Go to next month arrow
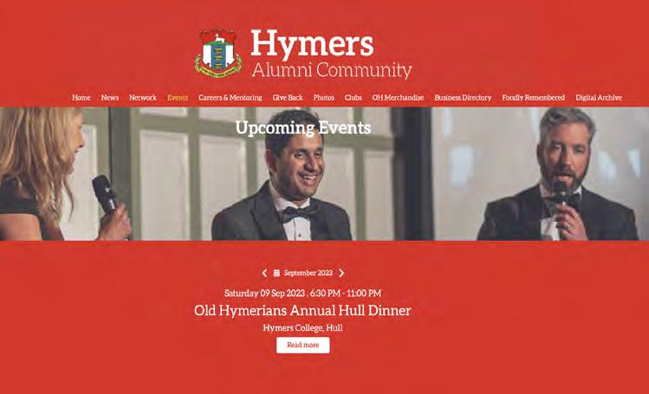This screenshot has height=394, width=649. coord(341,273)
